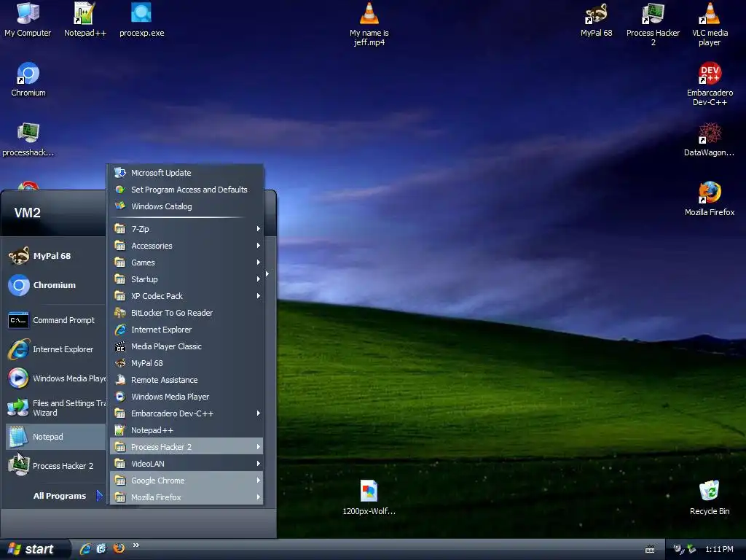The height and width of the screenshot is (560, 746).
Task: Click the VM2 user name header
Action: 27,212
